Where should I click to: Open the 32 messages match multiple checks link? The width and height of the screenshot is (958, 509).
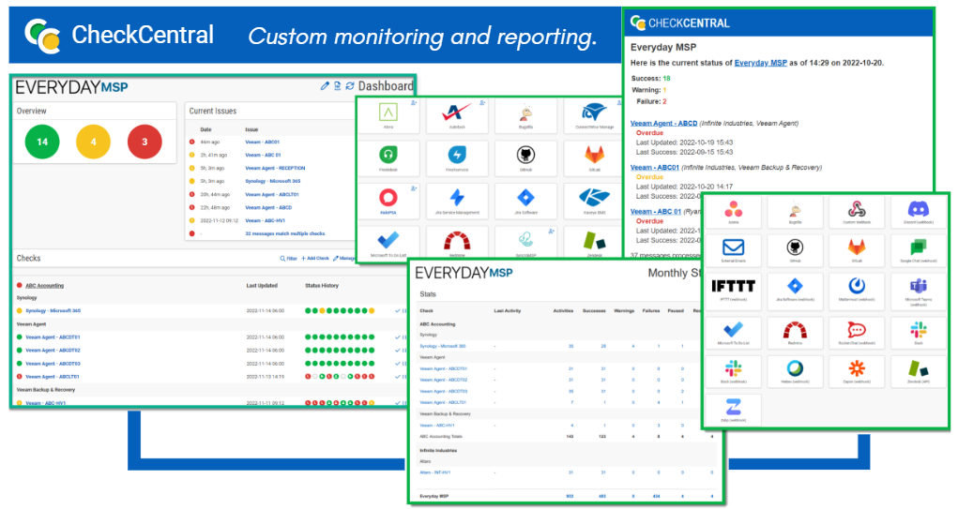coord(284,233)
